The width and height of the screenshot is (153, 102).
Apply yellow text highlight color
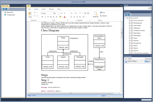coord(60,17)
